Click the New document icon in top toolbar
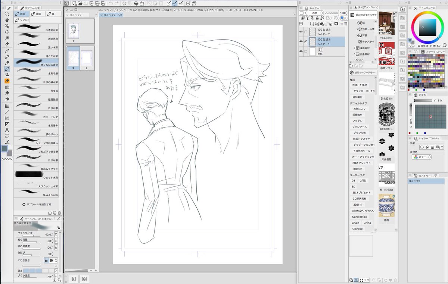Screen dimensions: 448x284 (74, 4)
